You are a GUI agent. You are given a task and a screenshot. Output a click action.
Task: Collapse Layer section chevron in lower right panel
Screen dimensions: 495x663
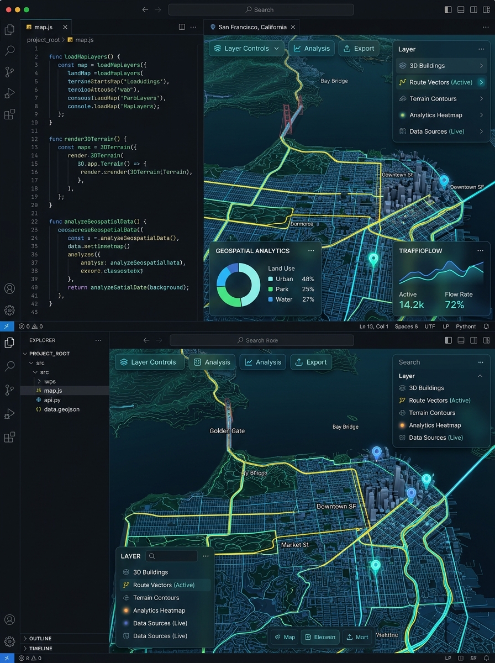480,376
